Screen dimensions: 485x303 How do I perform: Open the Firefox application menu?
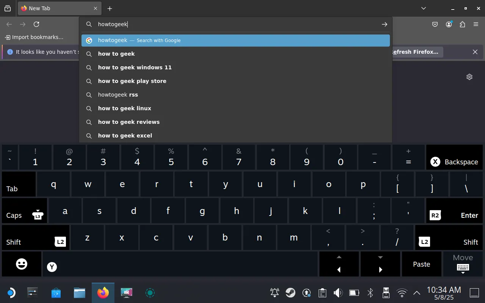click(476, 24)
